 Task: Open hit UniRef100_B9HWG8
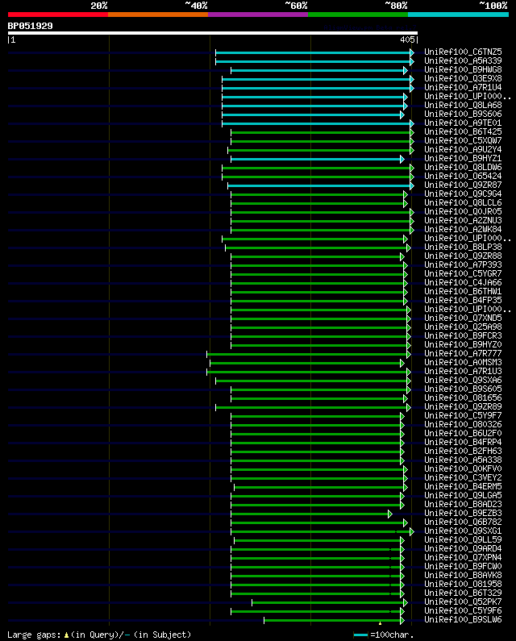point(463,70)
